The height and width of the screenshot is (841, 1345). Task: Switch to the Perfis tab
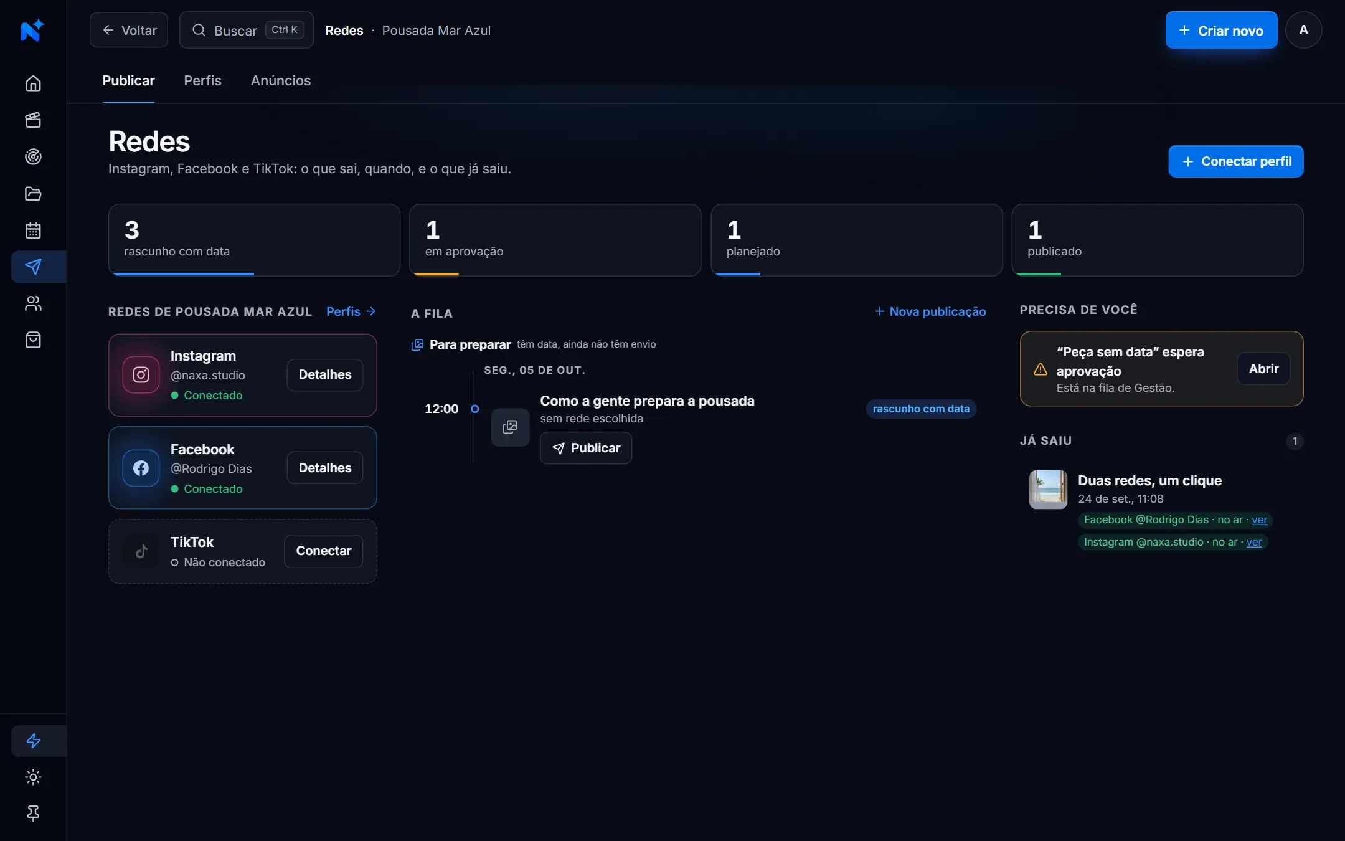pos(202,81)
